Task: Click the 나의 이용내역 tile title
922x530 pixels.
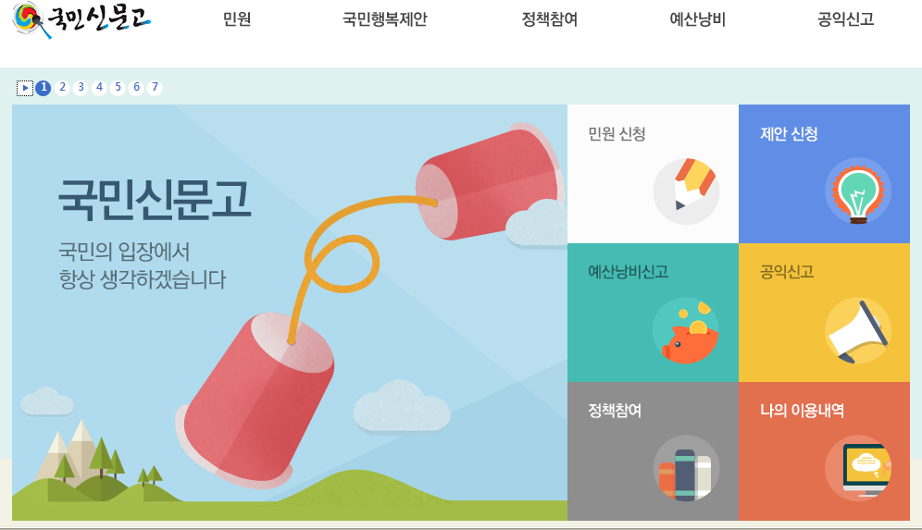Action: pyautogui.click(x=802, y=410)
